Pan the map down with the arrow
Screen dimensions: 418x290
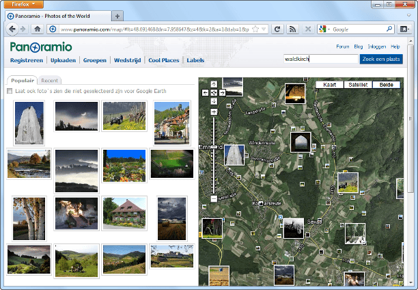[x=214, y=101]
